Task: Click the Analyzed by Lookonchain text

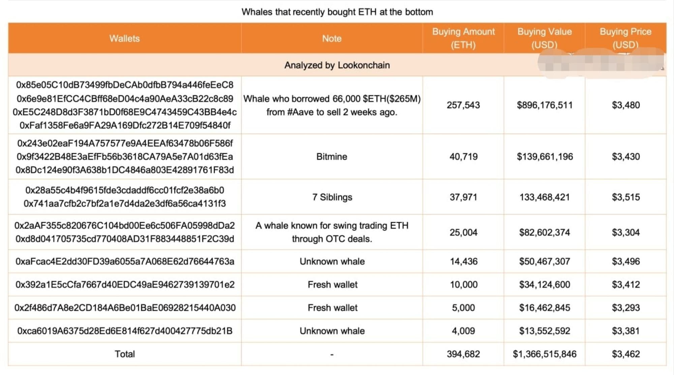Action: click(337, 65)
